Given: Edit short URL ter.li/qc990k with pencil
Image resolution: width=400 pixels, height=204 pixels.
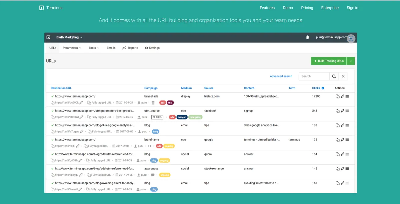Looking at the screenshot, I should point(81,102).
